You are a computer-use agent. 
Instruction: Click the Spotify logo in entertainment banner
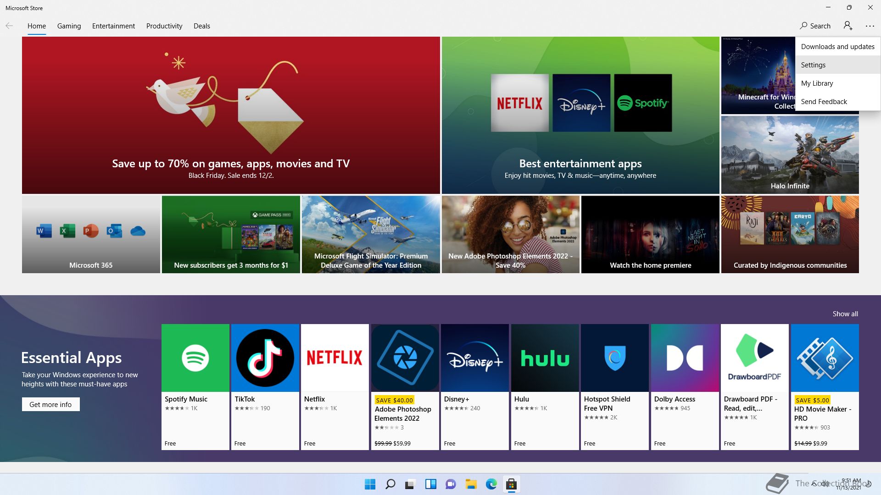click(643, 103)
